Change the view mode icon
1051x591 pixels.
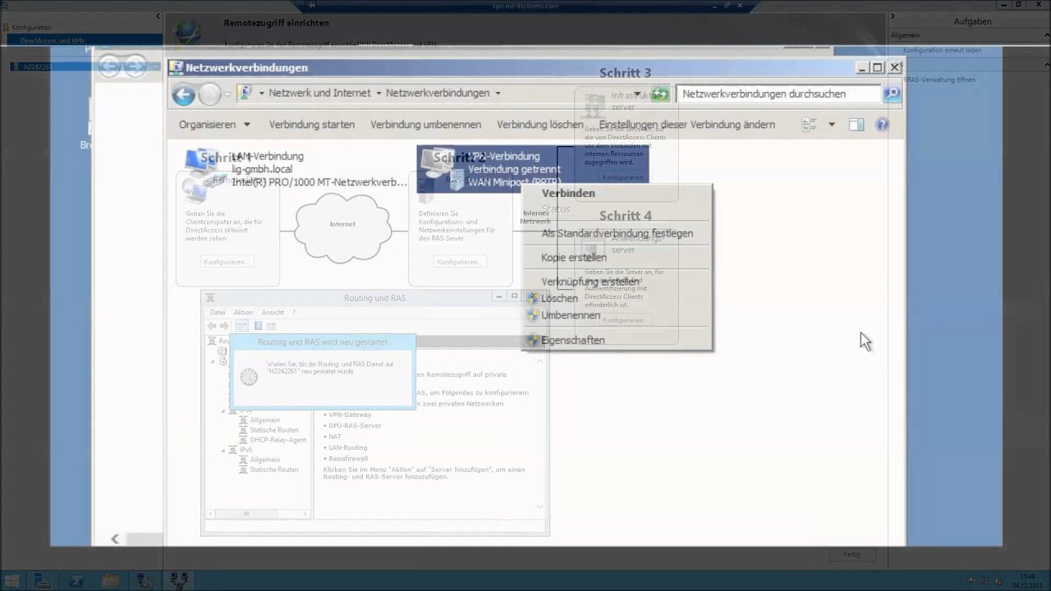click(x=810, y=125)
